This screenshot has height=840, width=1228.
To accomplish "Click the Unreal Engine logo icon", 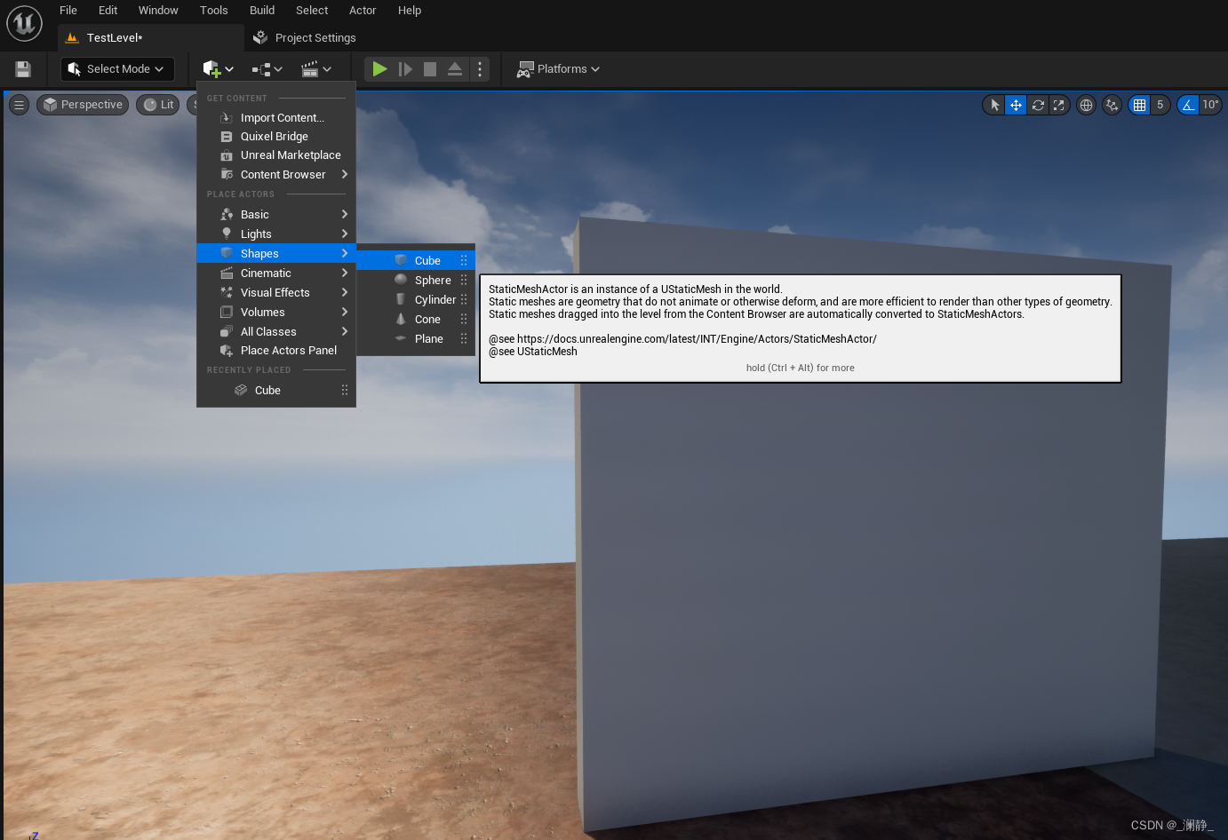I will pos(24,23).
